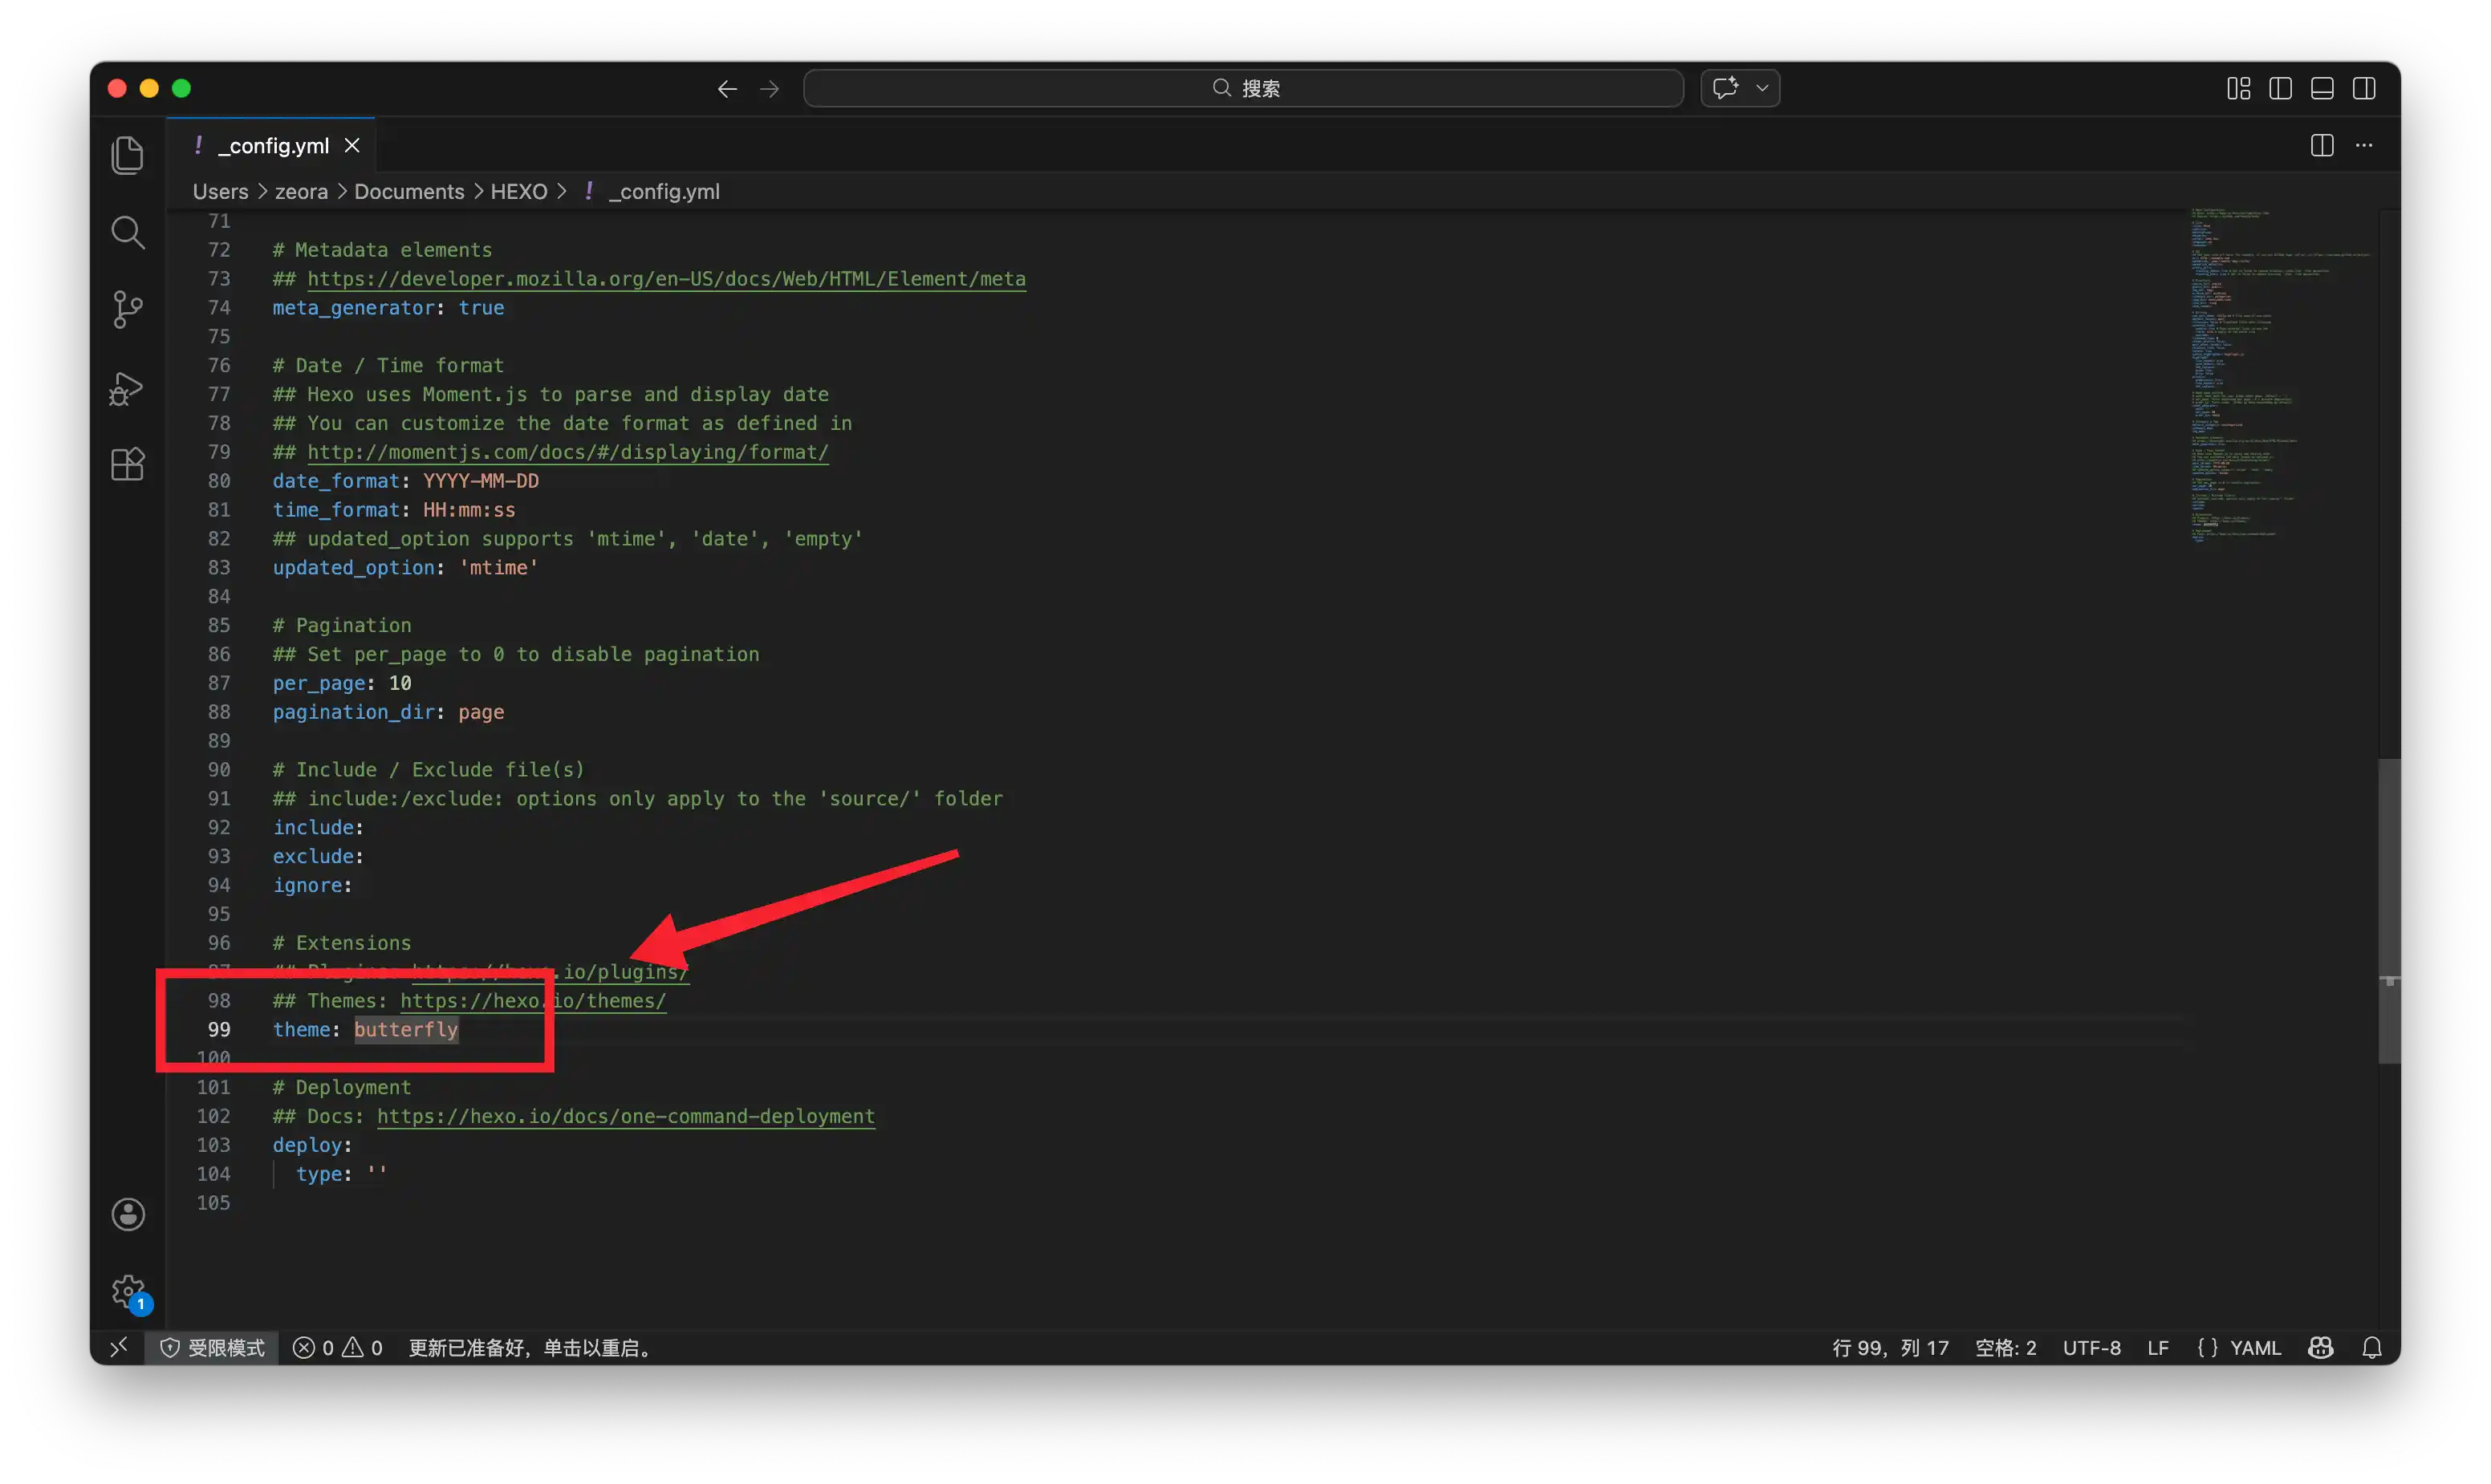Open the Accounts menu icon
This screenshot has width=2491, height=1484.
tap(127, 1215)
